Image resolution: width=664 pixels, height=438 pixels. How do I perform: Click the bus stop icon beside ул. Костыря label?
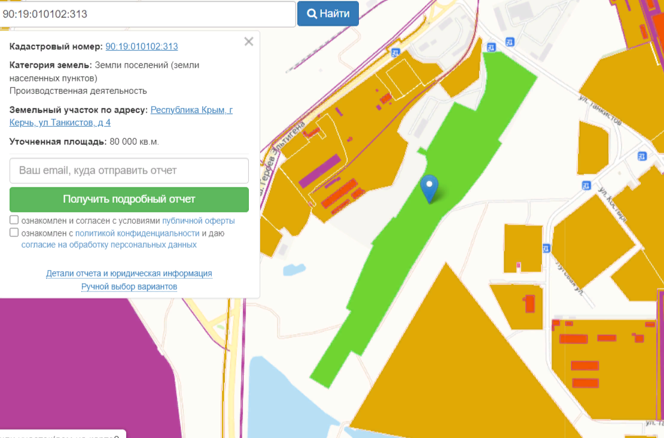click(x=586, y=185)
